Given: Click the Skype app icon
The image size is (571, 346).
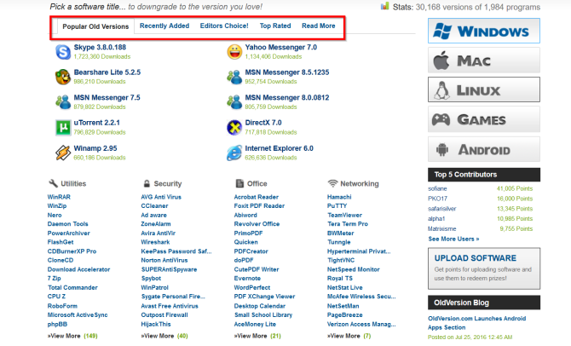Looking at the screenshot, I should point(63,52).
